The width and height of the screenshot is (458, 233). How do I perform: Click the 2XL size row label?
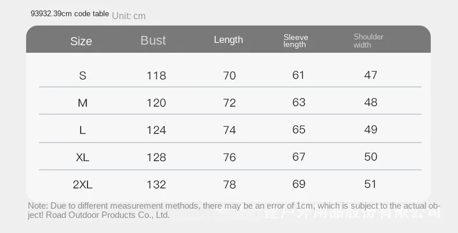pos(82,184)
